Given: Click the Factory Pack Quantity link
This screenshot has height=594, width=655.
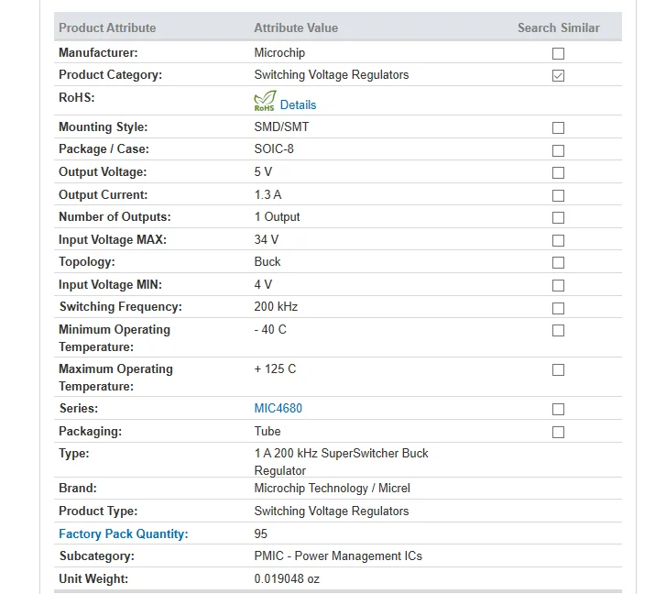Looking at the screenshot, I should click(x=124, y=533).
